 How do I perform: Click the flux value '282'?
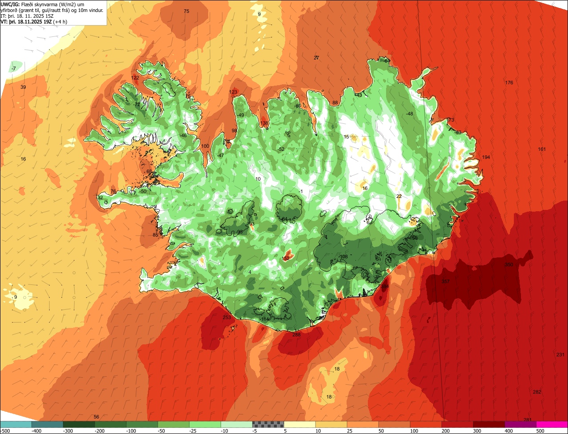(537, 392)
